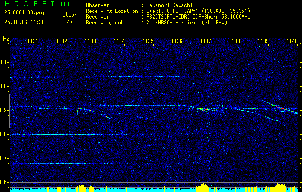Click the Receiving Location field label

click(x=112, y=11)
